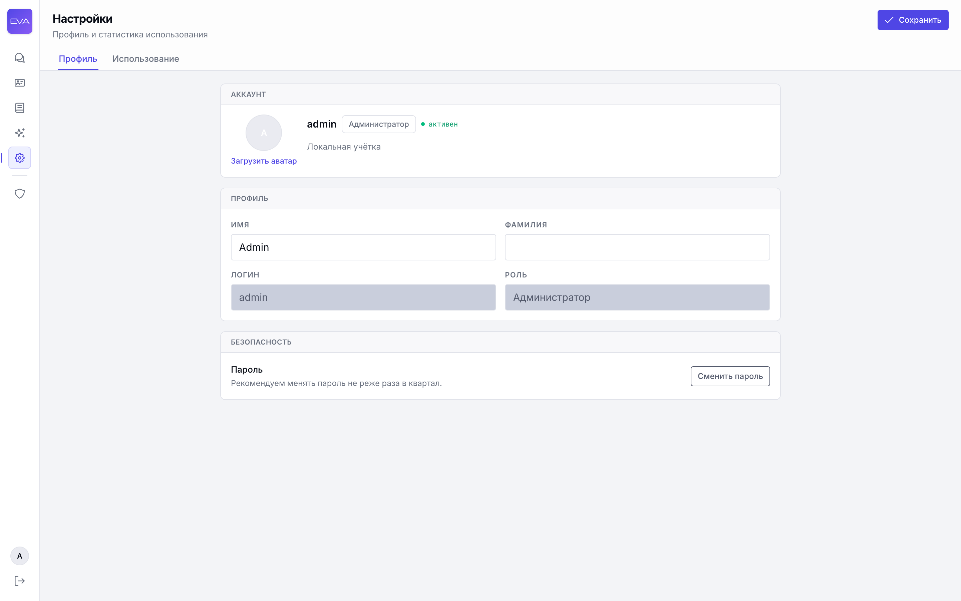Click the Администратор badge next to admin
Viewport: 961px width, 601px height.
(x=378, y=124)
